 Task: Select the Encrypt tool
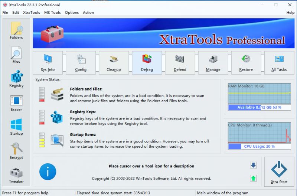click(16, 151)
